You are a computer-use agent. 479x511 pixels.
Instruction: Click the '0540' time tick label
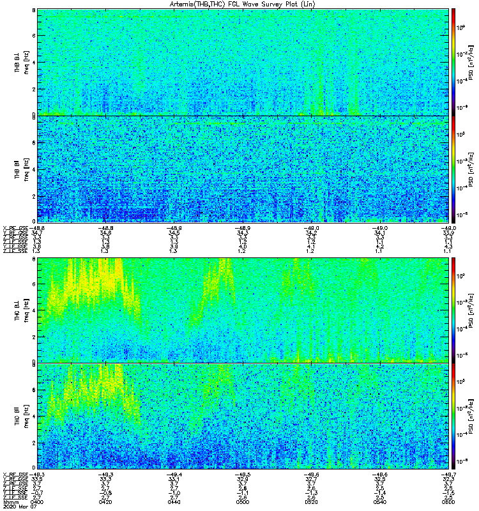point(379,502)
